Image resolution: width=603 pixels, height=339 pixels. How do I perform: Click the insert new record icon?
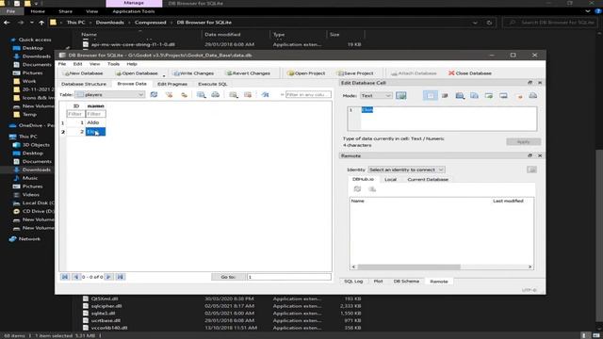[x=234, y=94]
